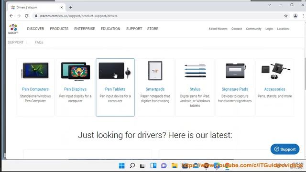Open a new browser tab
The width and height of the screenshot is (306, 172).
pyautogui.click(x=71, y=8)
